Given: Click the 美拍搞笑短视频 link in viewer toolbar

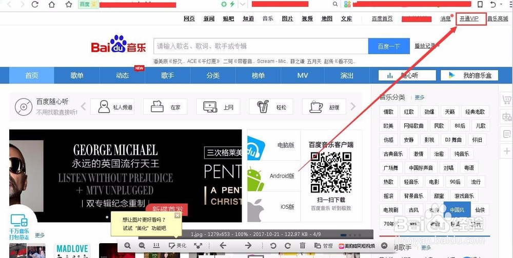Looking at the screenshot, I should click(x=357, y=246).
